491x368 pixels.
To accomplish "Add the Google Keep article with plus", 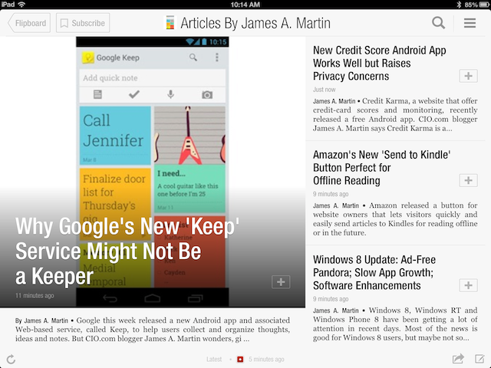I will [x=281, y=282].
